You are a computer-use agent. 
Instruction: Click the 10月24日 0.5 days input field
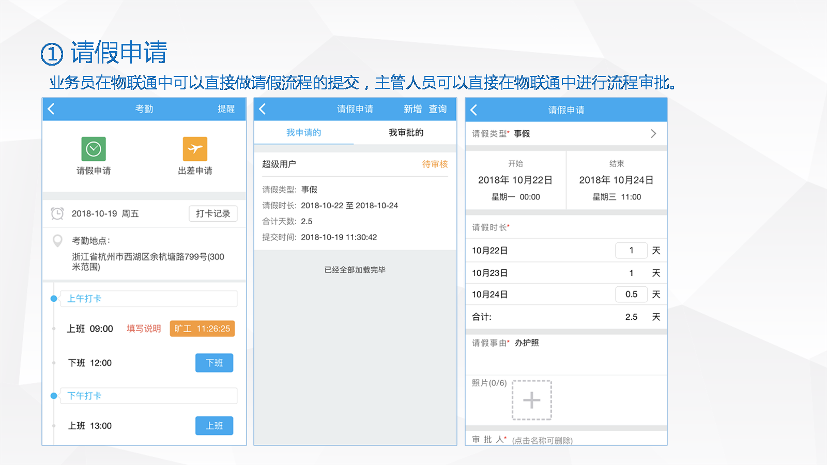631,295
